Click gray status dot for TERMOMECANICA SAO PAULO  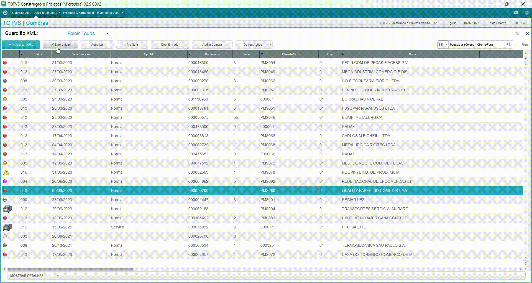point(5,245)
